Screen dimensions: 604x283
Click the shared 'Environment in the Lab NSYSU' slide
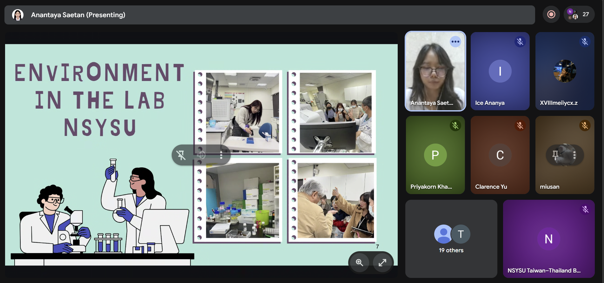(201, 155)
